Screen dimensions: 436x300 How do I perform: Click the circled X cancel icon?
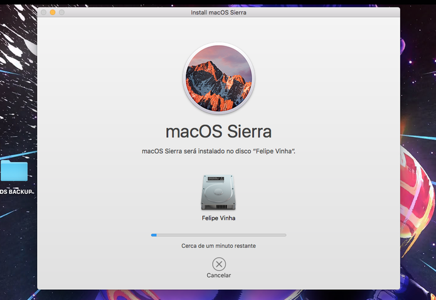coord(219,264)
